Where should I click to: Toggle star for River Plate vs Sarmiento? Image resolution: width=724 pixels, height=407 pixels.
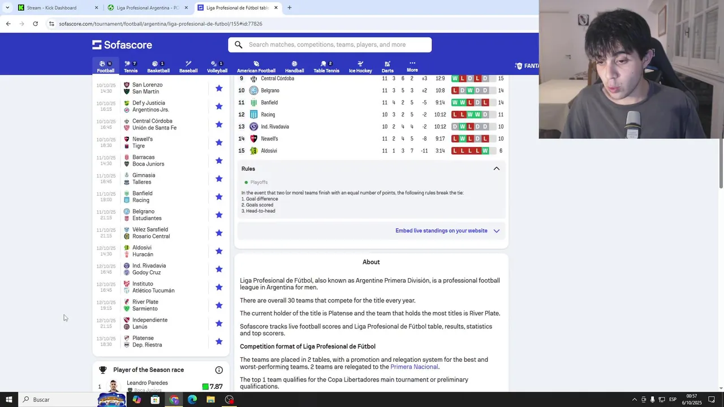[219, 305]
